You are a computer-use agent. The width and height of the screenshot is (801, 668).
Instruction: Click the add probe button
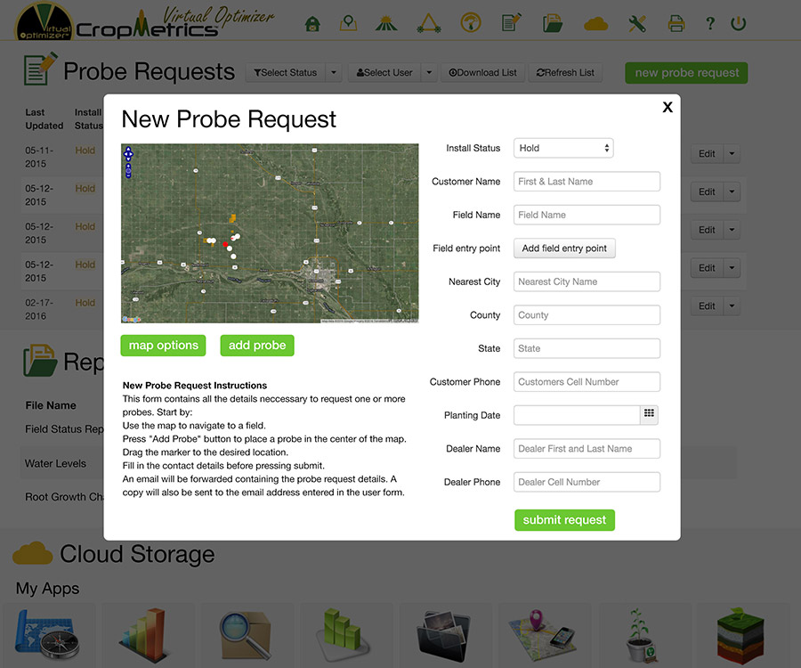(x=257, y=346)
